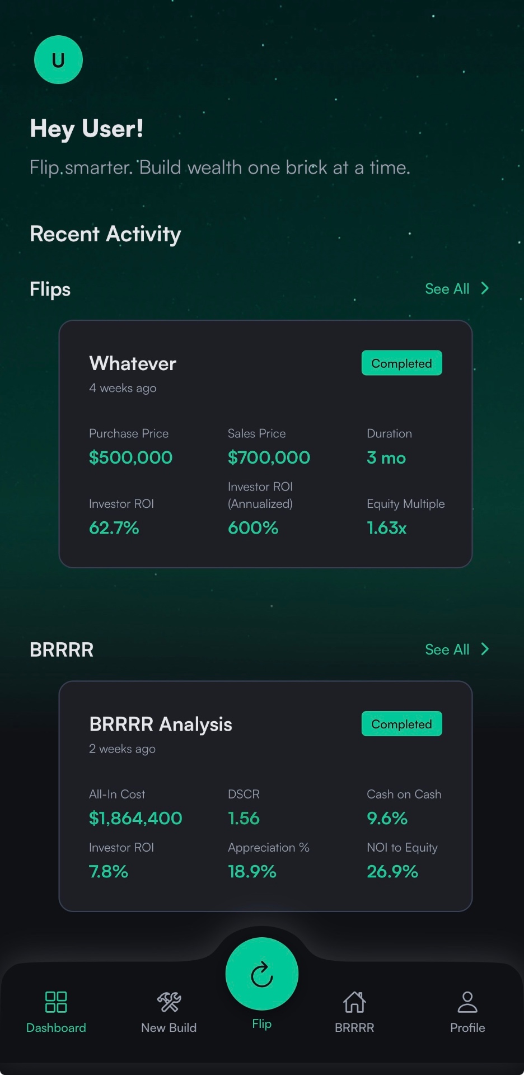Open the Dashboard grid icon
Screen dimensions: 524x1075
coord(56,1002)
